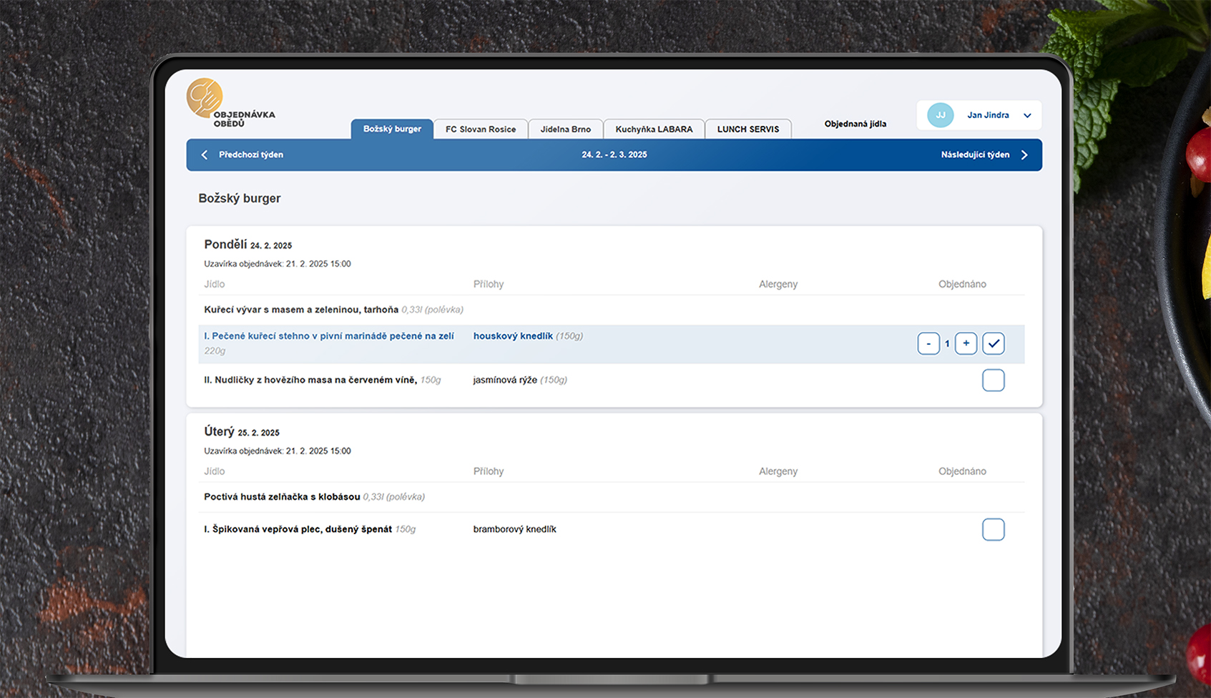The width and height of the screenshot is (1211, 698).
Task: Increase quantity with the plus button
Action: pyautogui.click(x=966, y=344)
